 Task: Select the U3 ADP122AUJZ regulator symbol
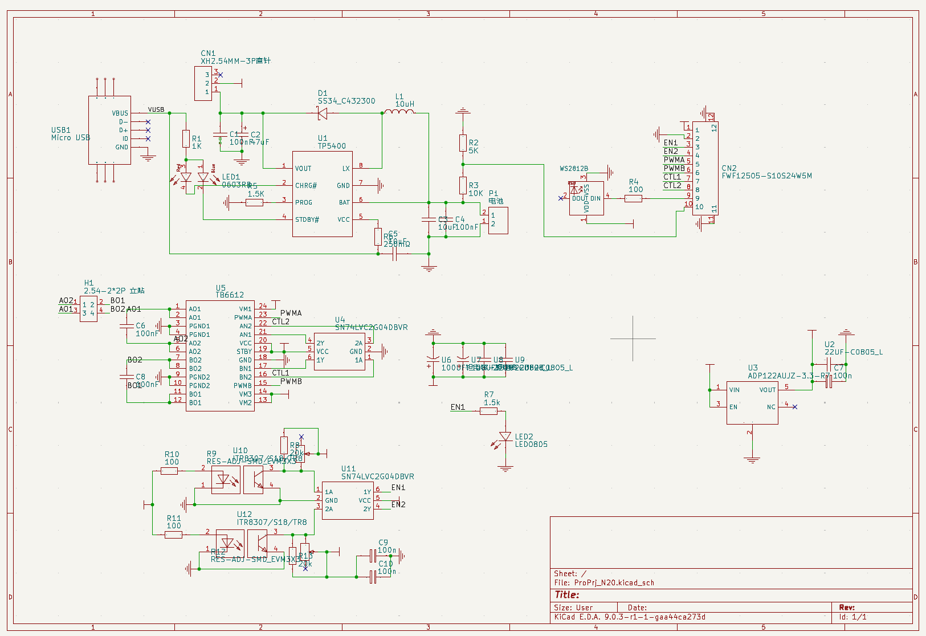752,402
